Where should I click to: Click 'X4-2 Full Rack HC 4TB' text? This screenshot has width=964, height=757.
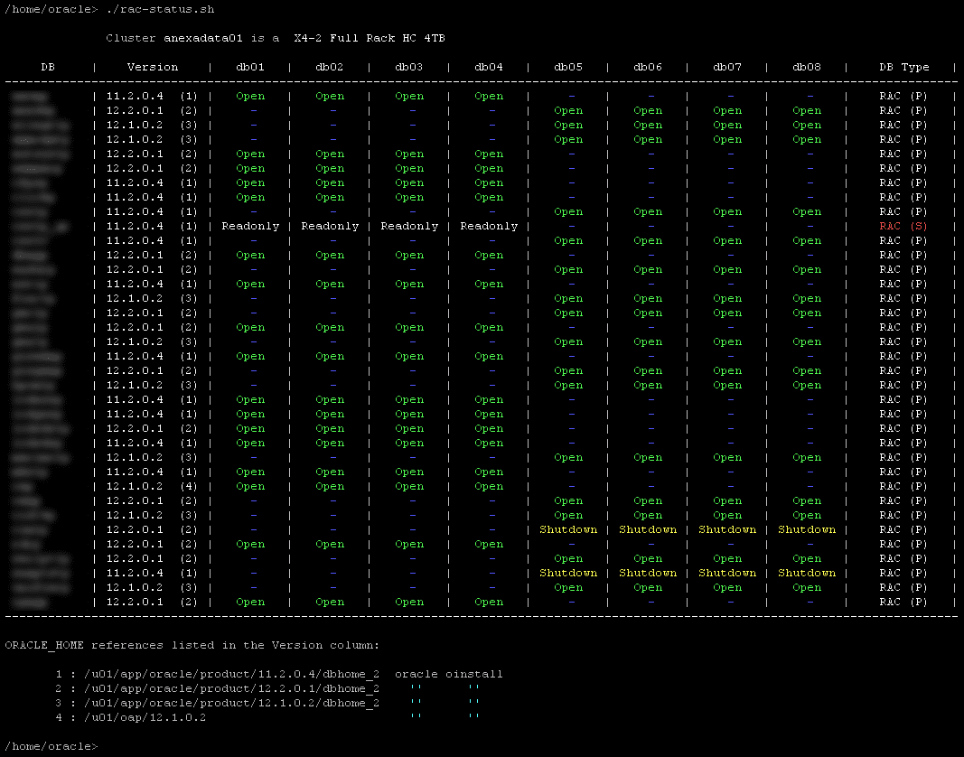[370, 38]
